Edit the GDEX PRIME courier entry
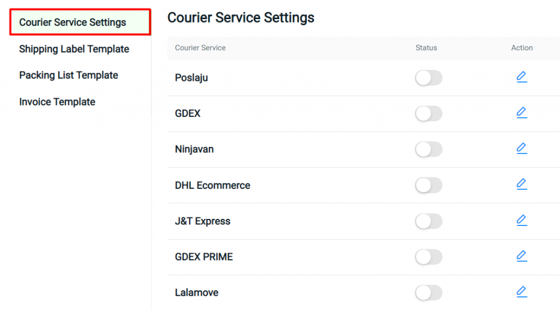 pos(522,256)
